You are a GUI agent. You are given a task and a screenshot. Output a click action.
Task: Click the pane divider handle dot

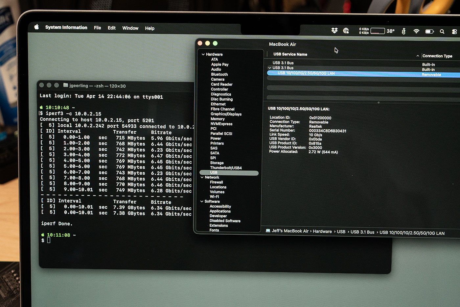pos(379,103)
